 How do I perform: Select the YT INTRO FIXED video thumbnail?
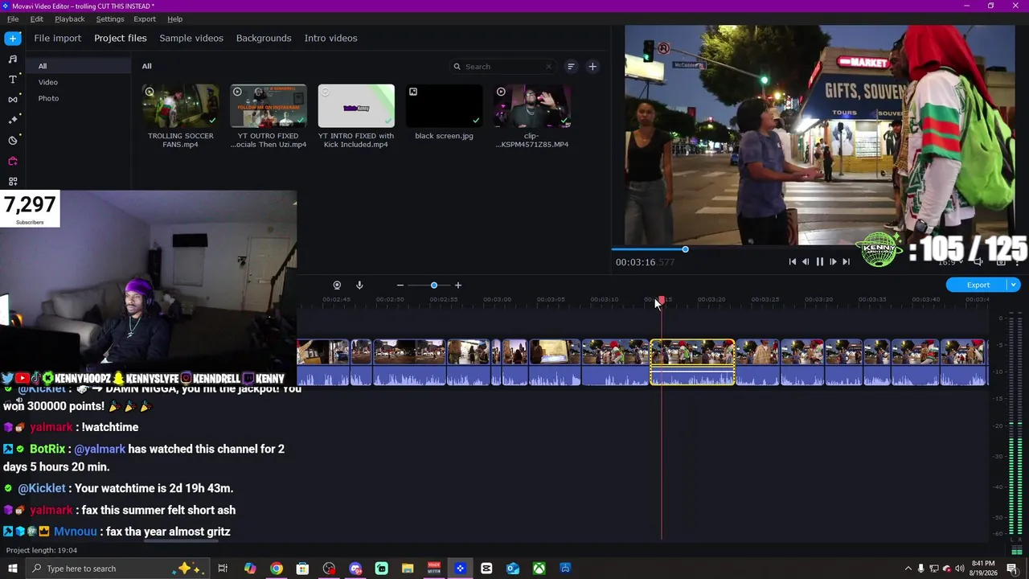tap(356, 106)
